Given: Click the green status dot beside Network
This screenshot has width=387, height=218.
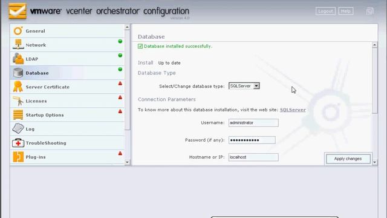Looking at the screenshot, I should pos(120,41).
